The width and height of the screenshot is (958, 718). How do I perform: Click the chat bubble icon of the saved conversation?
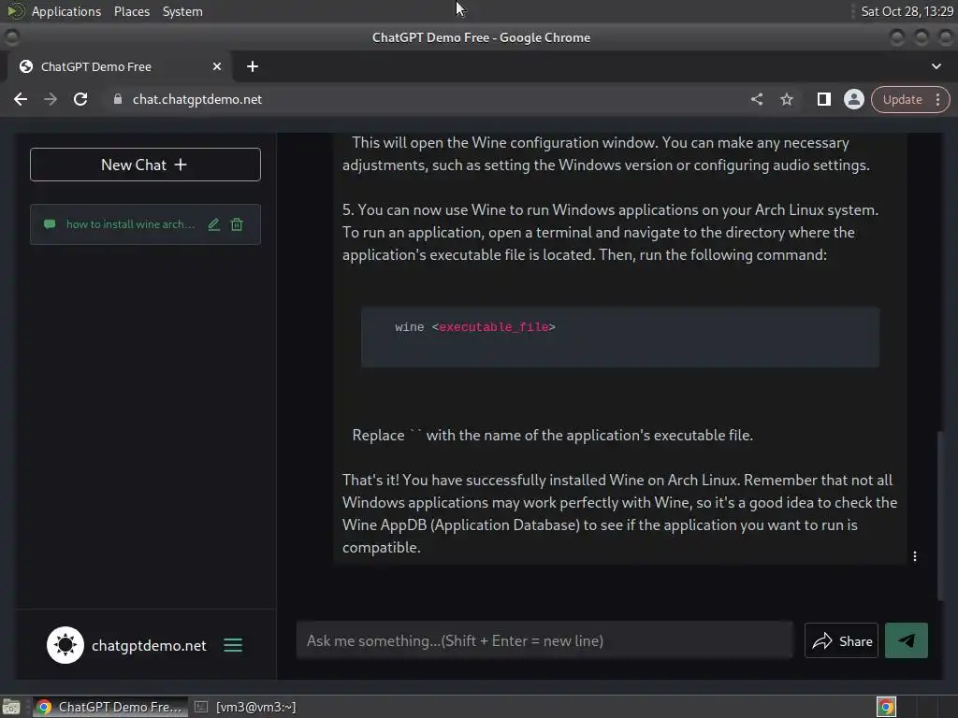pyautogui.click(x=50, y=224)
